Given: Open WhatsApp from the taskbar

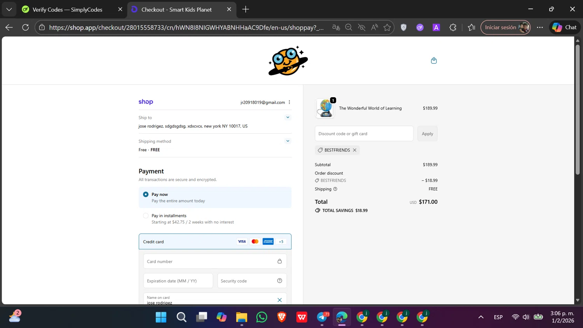Looking at the screenshot, I should (x=262, y=317).
